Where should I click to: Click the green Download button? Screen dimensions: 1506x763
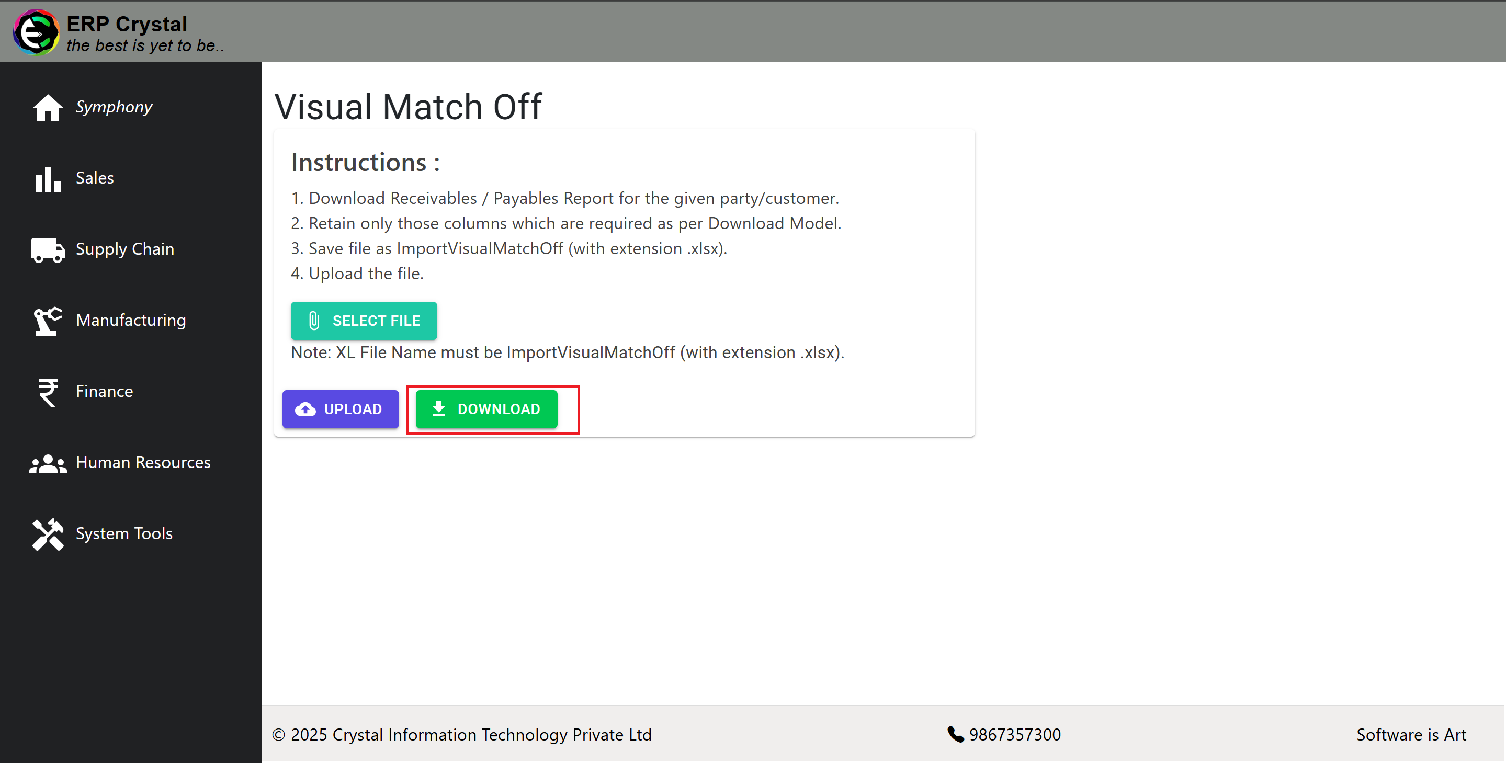pos(486,409)
